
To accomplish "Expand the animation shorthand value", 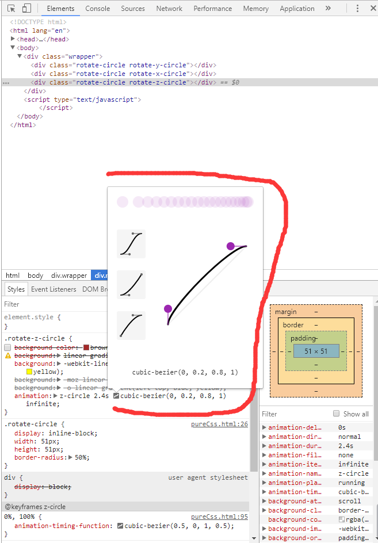I will (x=55, y=396).
